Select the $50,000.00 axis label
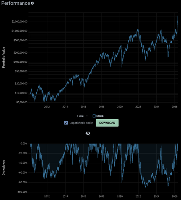Screen dimensions: 181x200 [21, 71]
